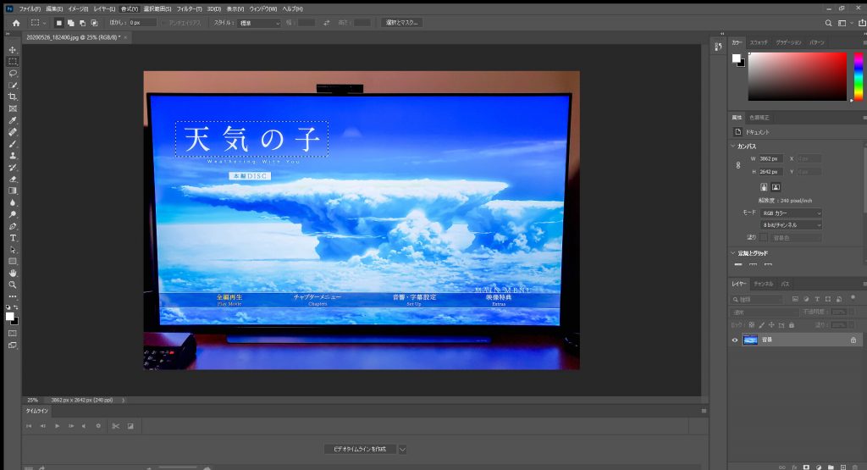Viewport: 867px width, 470px height.
Task: Select the Hand tool
Action: pos(13,273)
